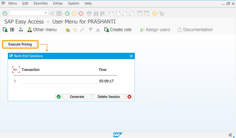
Task: Click red Cancel icon in dialog
Action: click(129, 97)
